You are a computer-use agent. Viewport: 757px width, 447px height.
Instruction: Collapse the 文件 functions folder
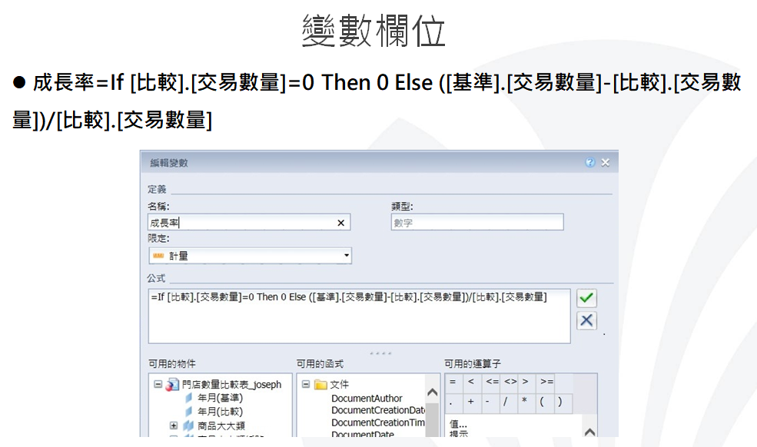(x=305, y=384)
